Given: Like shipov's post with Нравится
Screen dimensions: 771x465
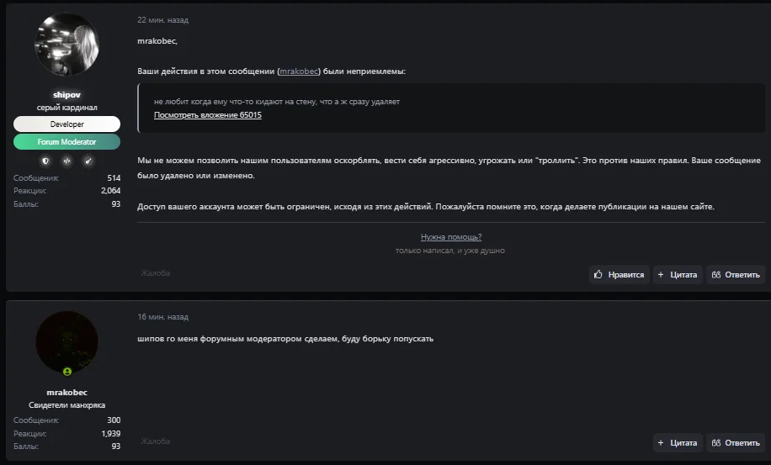Looking at the screenshot, I should click(619, 274).
